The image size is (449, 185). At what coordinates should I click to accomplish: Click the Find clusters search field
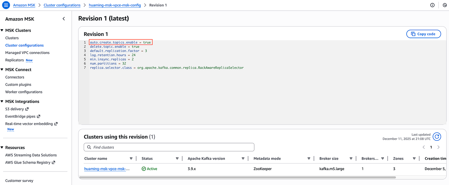169,147
